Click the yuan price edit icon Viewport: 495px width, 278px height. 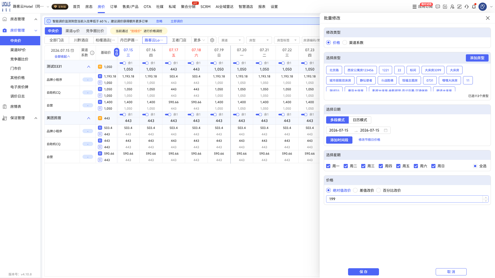(445, 7)
